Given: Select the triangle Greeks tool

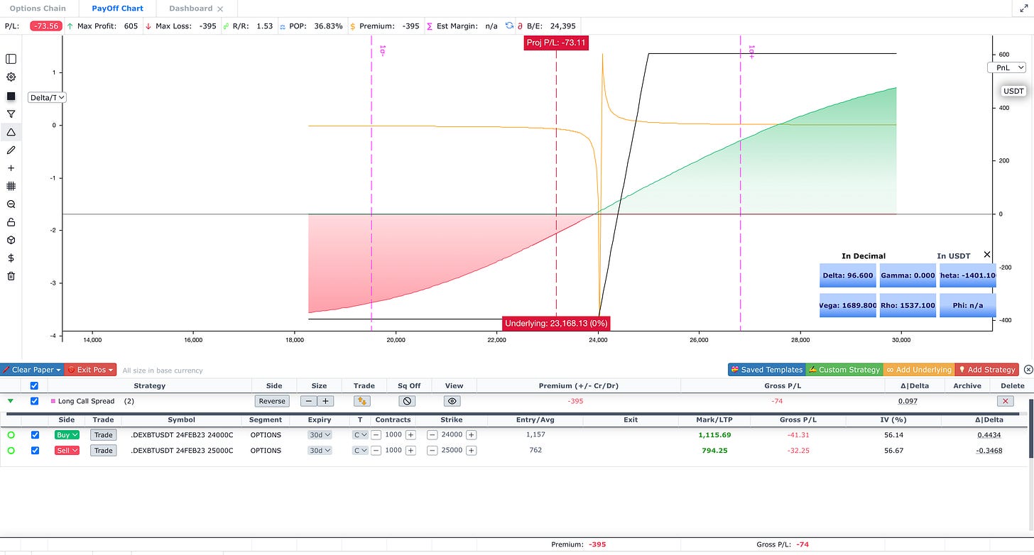Looking at the screenshot, I should 11,132.
